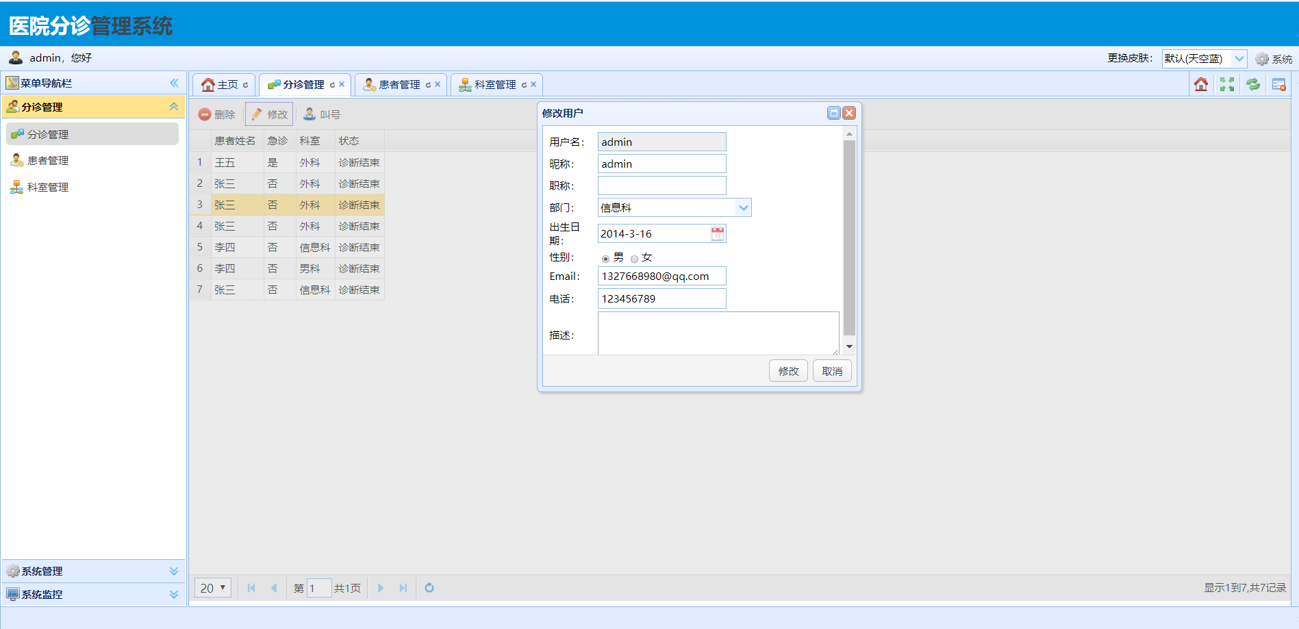
Task: Go to the previous page of the grid
Action: pyautogui.click(x=274, y=588)
